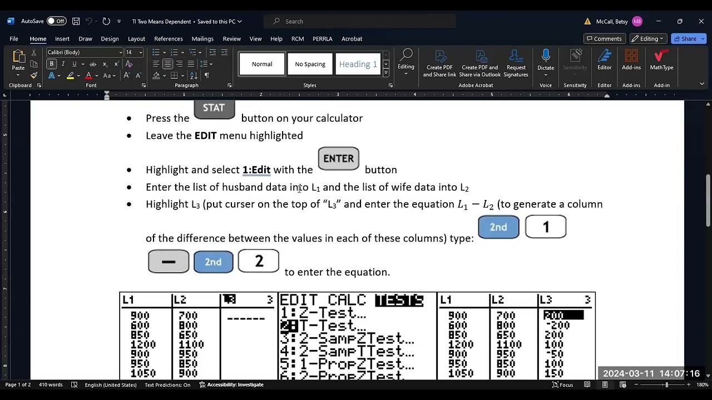Click the vertical scrollbar thumb
The width and height of the screenshot is (712, 400).
point(708,200)
